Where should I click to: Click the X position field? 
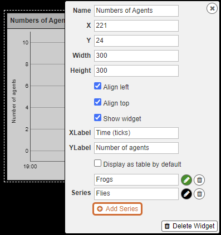(x=136, y=26)
